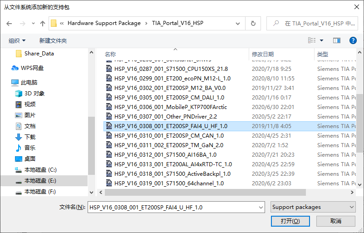Open the help button
Image resolution: width=364 pixels, height=233 pixels.
tap(353, 40)
